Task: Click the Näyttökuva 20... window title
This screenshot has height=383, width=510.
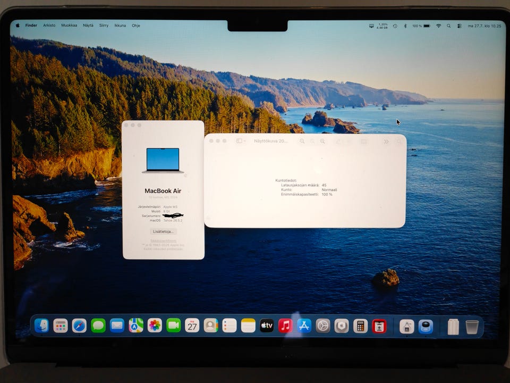Action: tap(270, 141)
